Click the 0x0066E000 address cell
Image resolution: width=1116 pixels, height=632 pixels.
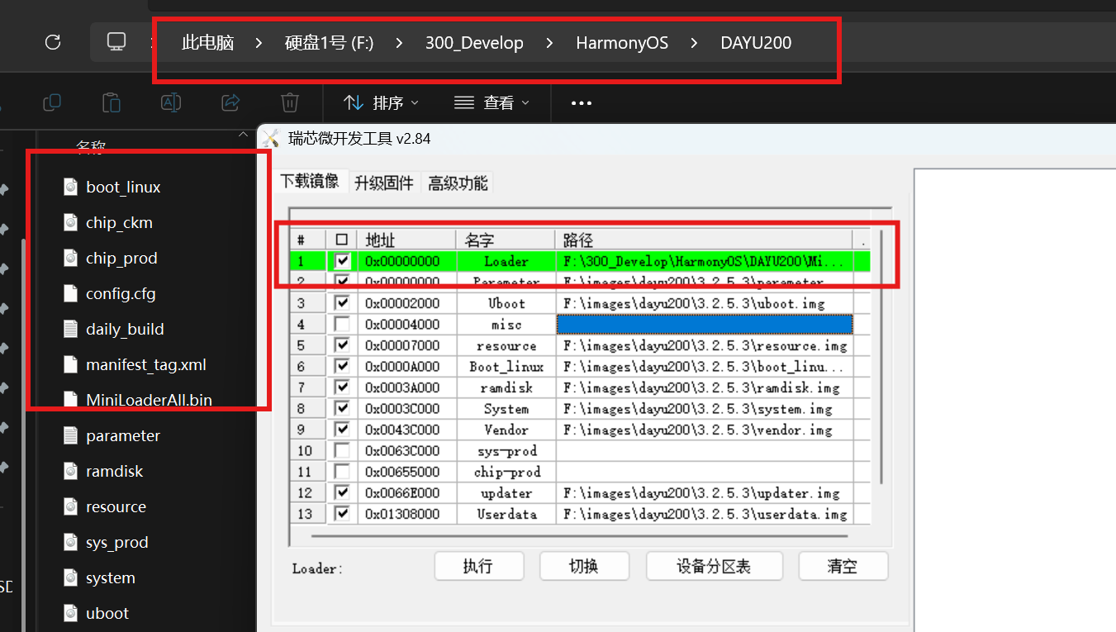click(407, 492)
